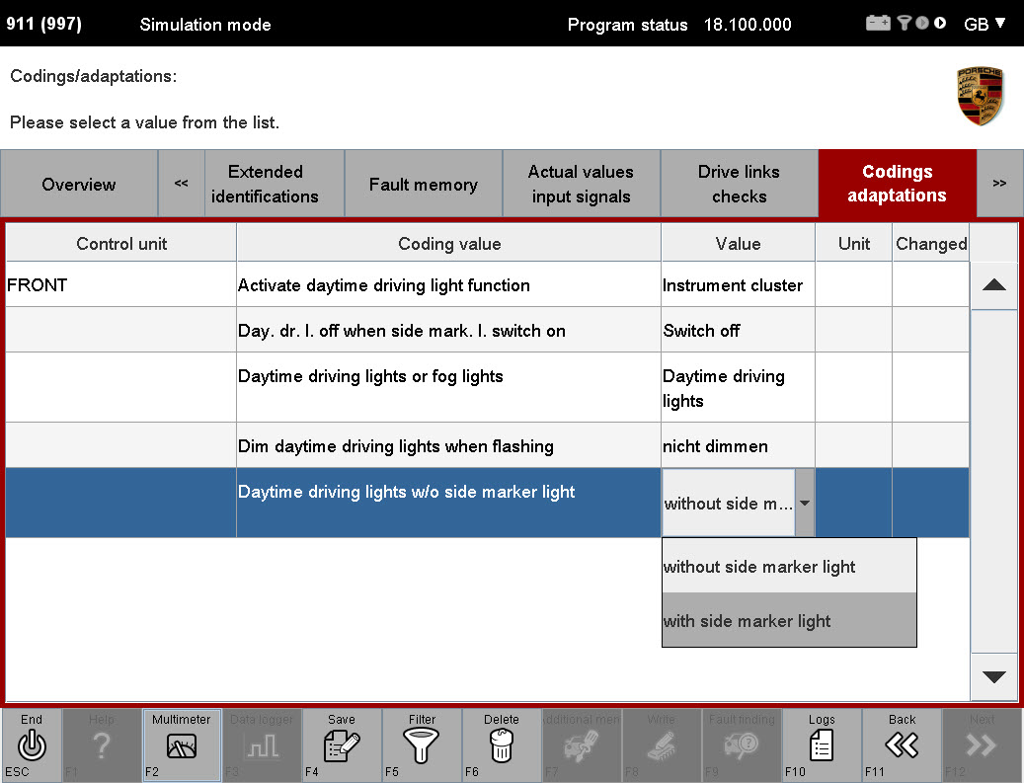Go Back with the F11 arrows icon
The height and width of the screenshot is (783, 1024).
902,745
